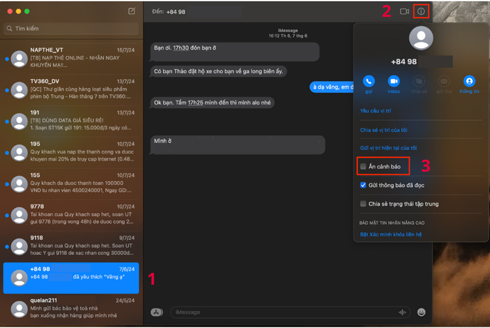Click the audio record waveform icon
The image size is (490, 328).
pos(402,312)
